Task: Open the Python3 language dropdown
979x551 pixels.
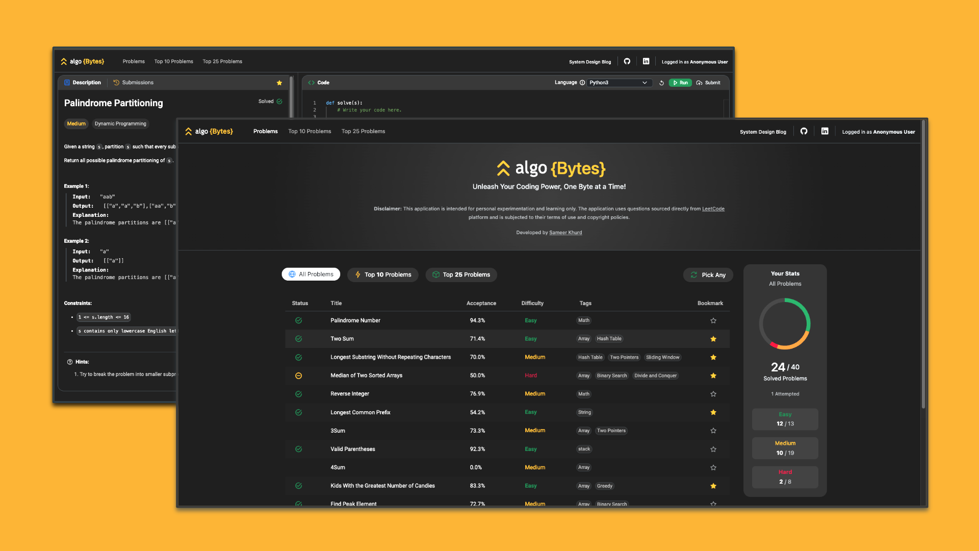Action: 619,83
